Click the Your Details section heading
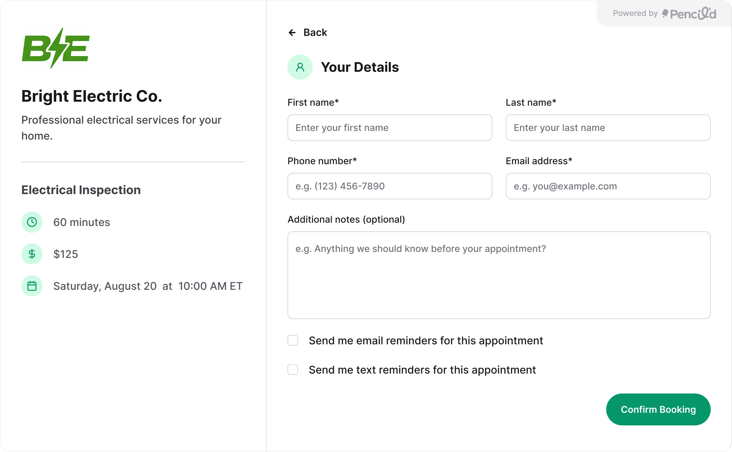 point(360,67)
